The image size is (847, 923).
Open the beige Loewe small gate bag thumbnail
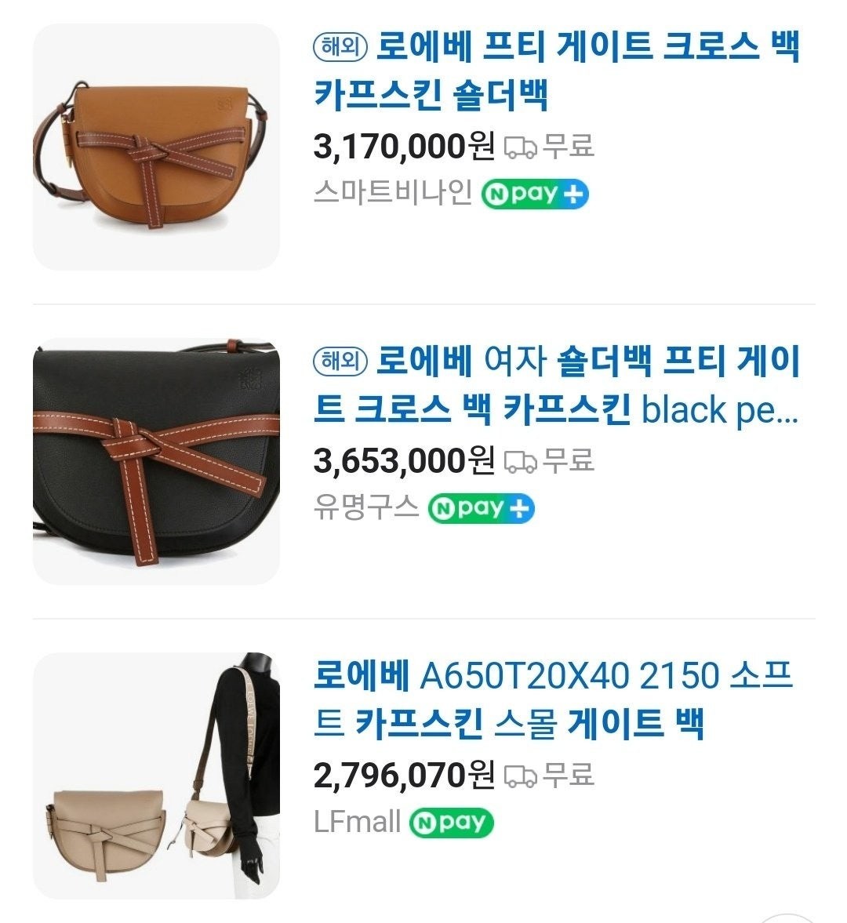[x=156, y=776]
